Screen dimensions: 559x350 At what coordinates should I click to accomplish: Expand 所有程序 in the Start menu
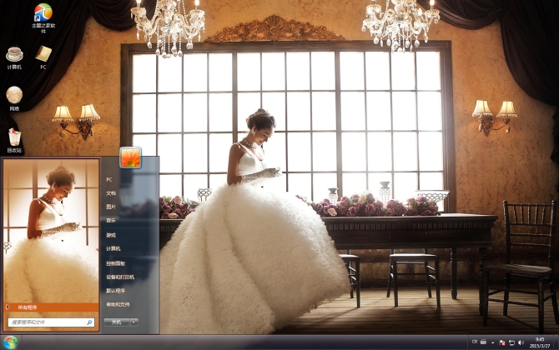pyautogui.click(x=27, y=307)
